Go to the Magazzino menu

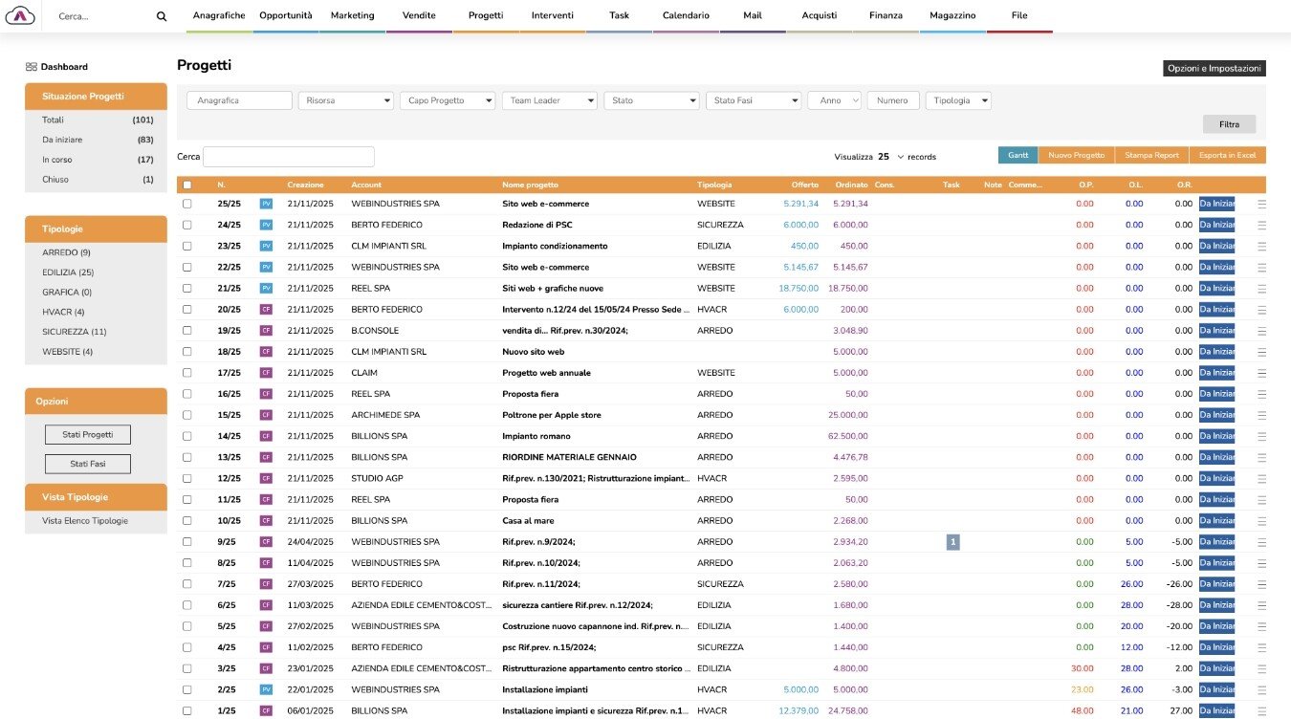952,16
